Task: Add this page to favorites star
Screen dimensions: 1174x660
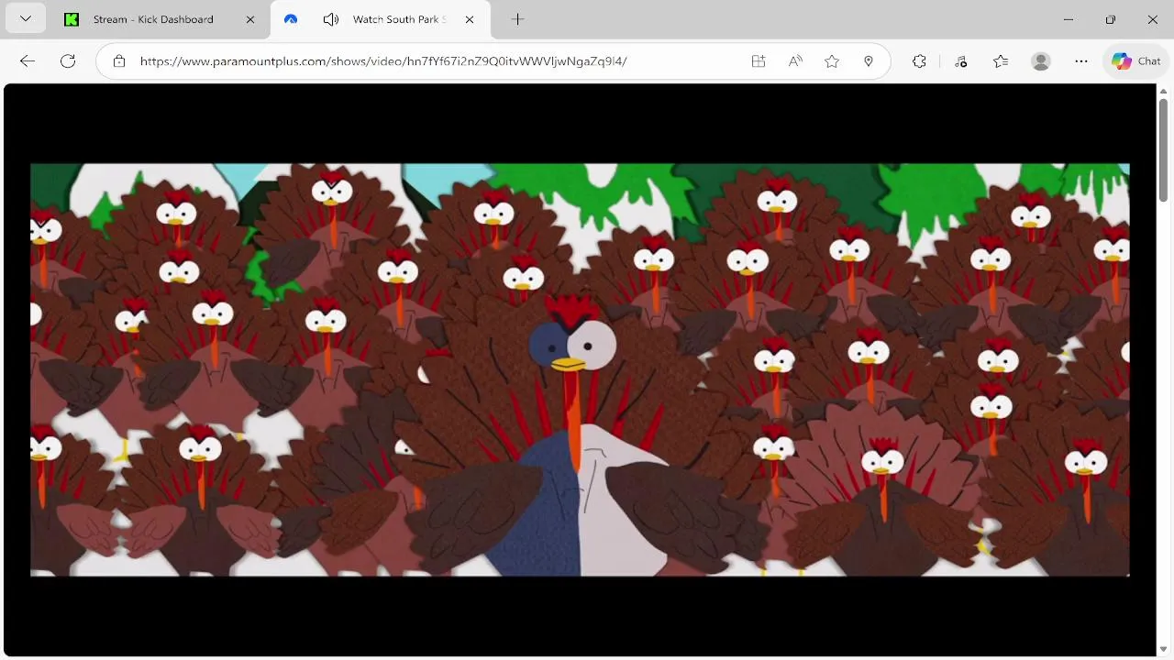Action: coord(832,61)
